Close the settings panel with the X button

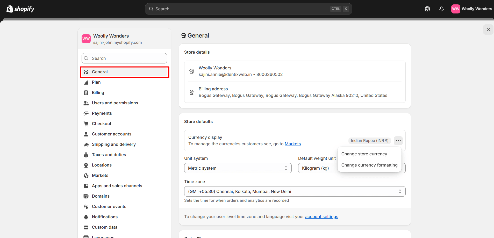488,30
